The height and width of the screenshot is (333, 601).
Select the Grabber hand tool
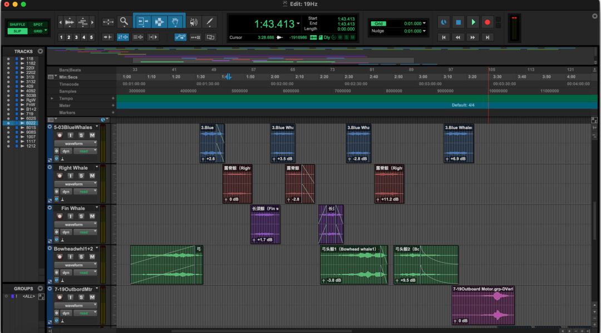coord(175,22)
